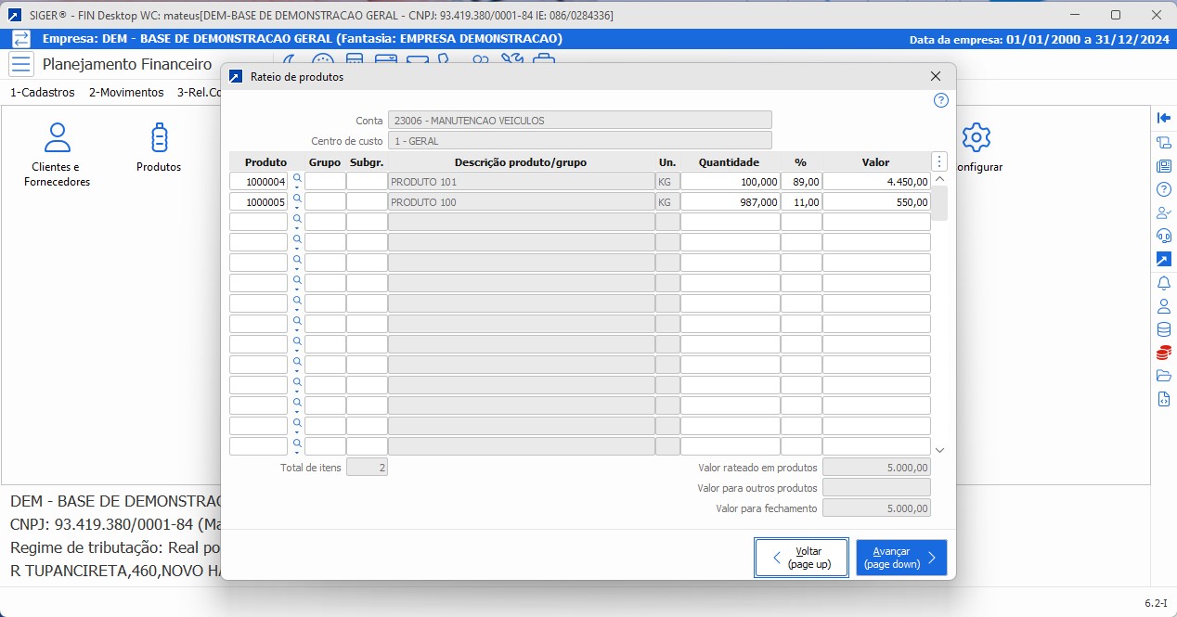Screen dimensions: 1177x617
Task: Open the 2-Movimentos menu
Action: pyautogui.click(x=125, y=92)
